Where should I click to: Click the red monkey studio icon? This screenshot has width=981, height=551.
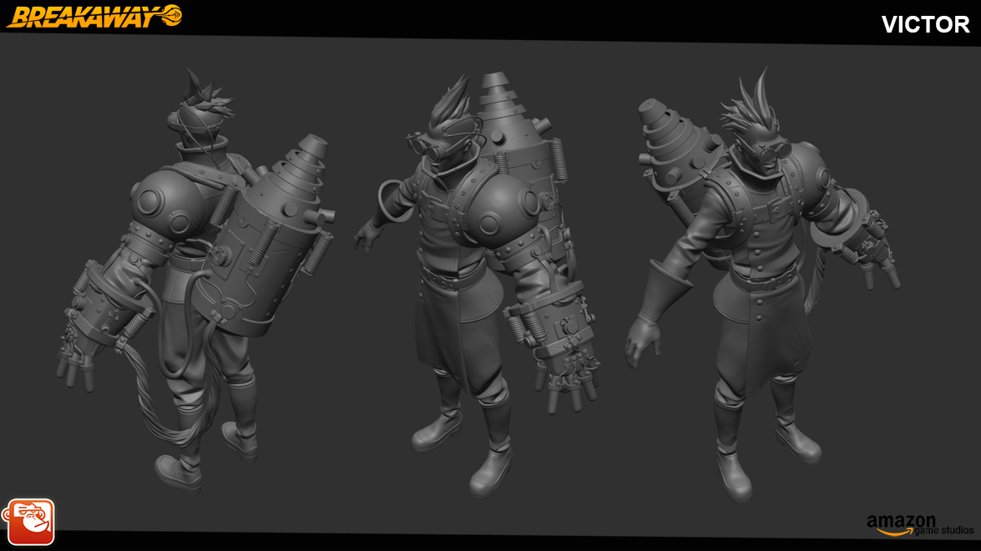[28, 522]
